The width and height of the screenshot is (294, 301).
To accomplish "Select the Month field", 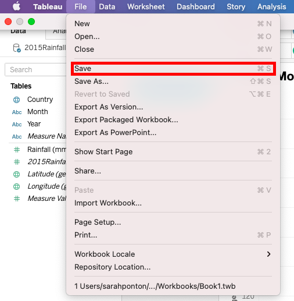I will coord(38,112).
